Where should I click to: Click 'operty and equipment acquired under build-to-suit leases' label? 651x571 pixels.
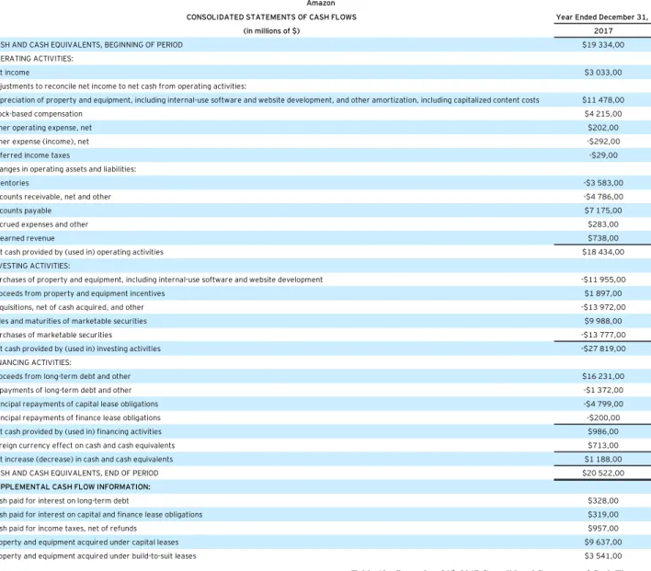[98, 556]
